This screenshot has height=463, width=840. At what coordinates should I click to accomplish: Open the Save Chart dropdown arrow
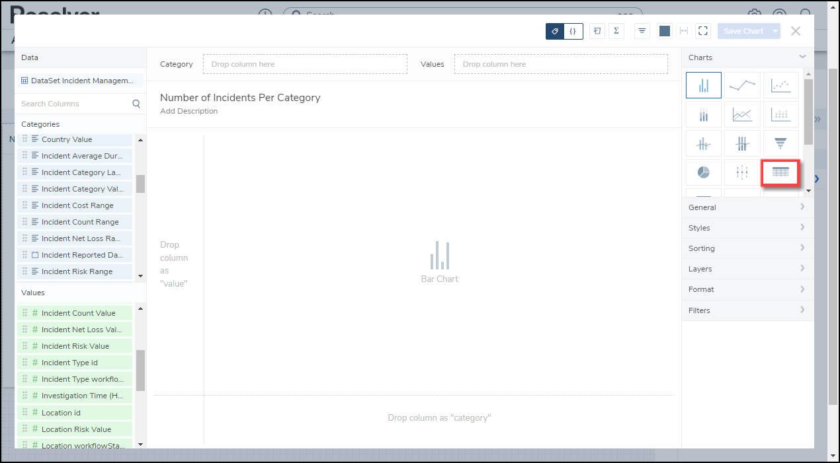tap(775, 31)
